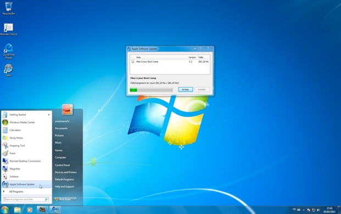Launch Snipping Tool from Start menu

point(26,146)
